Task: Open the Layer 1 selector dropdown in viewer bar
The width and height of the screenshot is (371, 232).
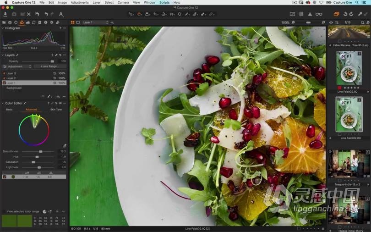Action: pos(95,22)
